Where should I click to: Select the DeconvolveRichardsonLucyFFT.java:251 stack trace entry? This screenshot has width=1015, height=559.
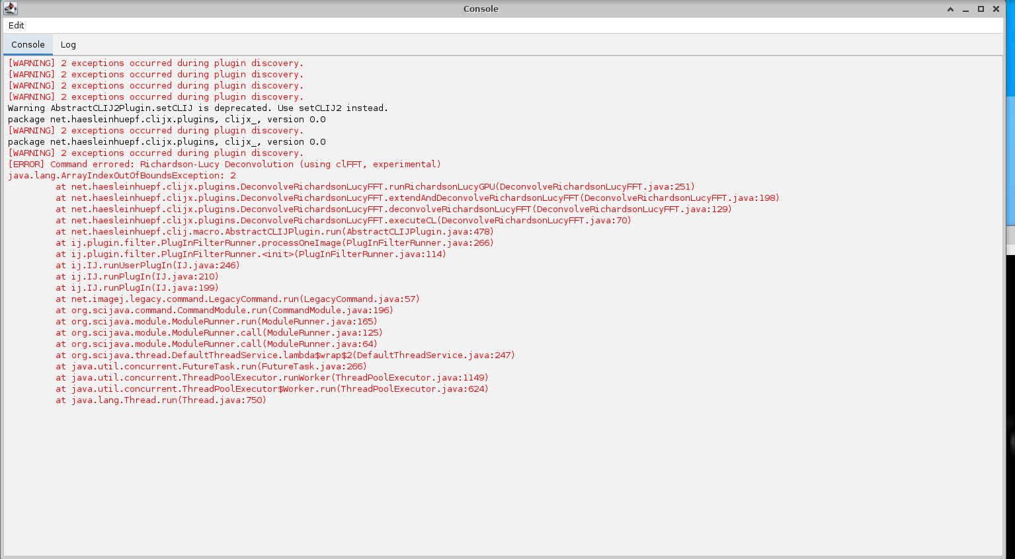tap(374, 186)
